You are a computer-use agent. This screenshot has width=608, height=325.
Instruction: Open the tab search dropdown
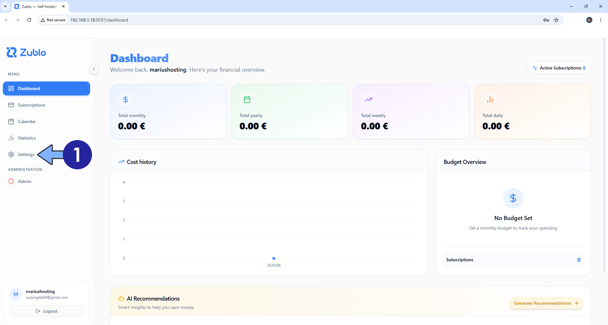click(x=5, y=6)
